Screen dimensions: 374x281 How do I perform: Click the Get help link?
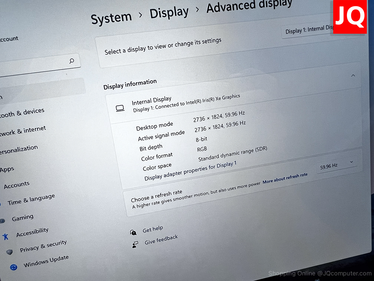pyautogui.click(x=153, y=229)
